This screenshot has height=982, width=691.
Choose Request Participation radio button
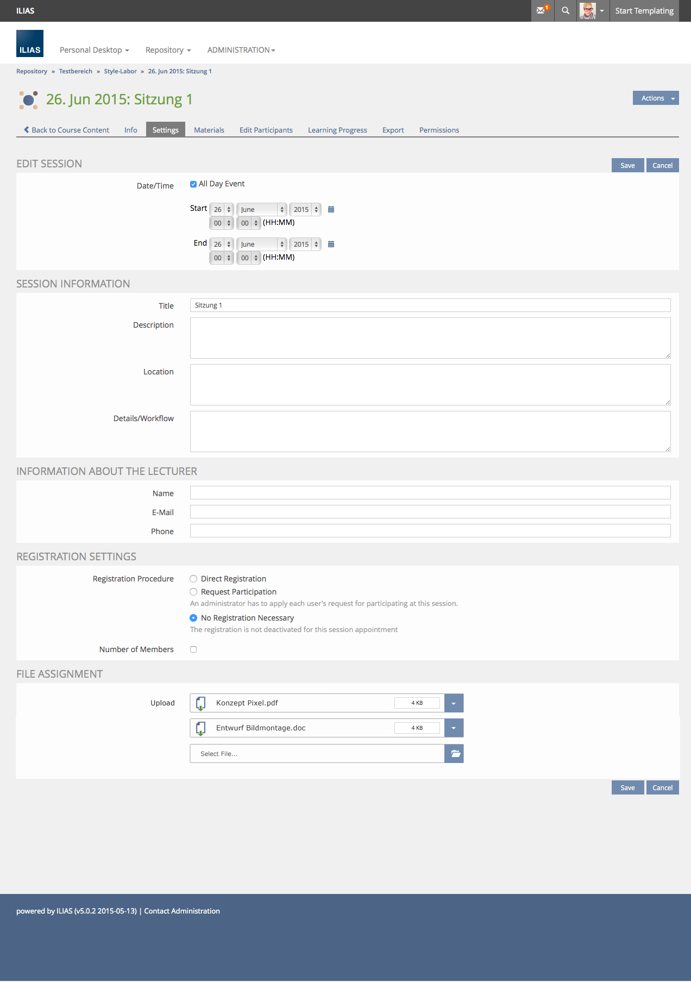(193, 592)
